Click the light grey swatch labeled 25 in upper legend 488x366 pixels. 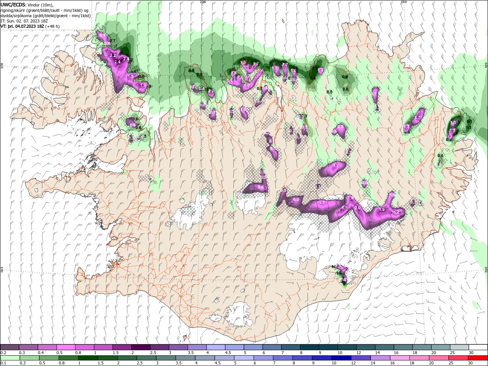point(459,347)
